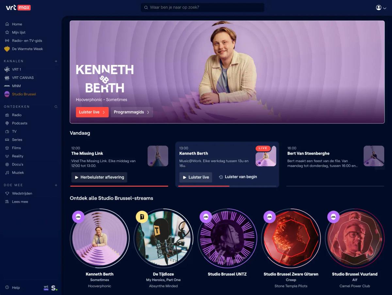392x295 pixels.
Task: Click the red Luister live button in the banner
Action: [92, 112]
